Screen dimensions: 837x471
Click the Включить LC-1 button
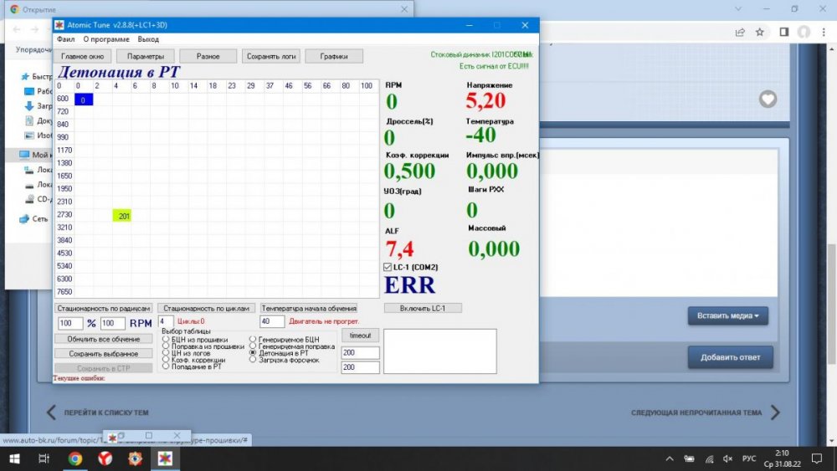pos(423,308)
